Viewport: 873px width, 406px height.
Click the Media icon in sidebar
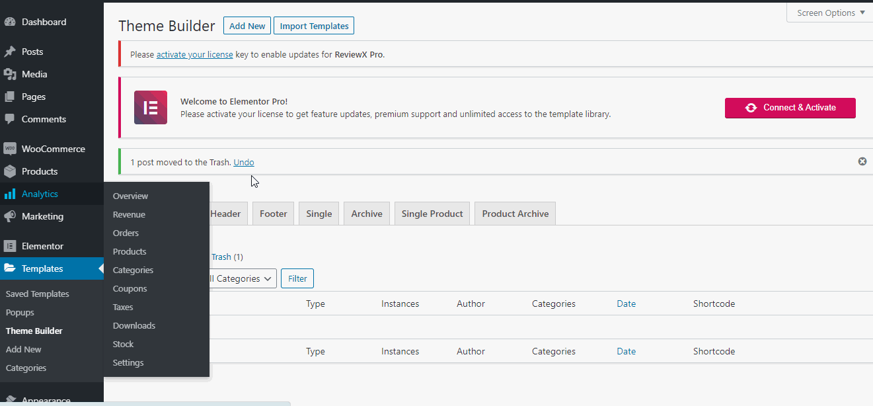click(x=9, y=74)
